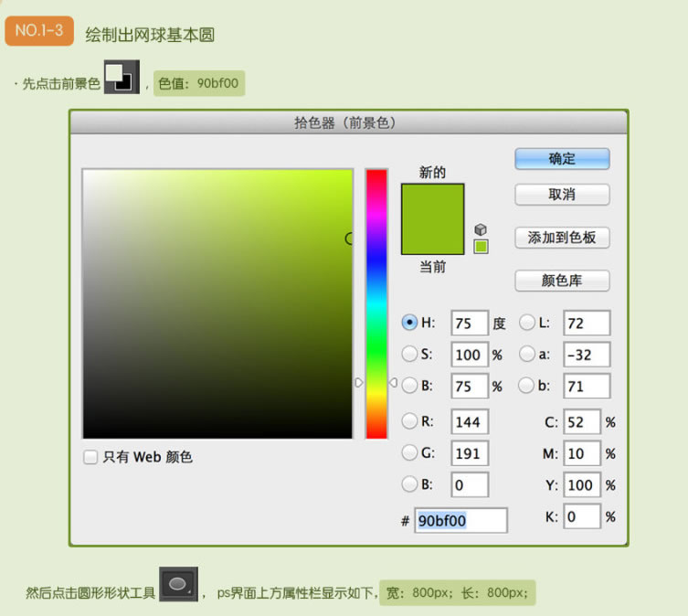Click the RGB blue field showing 0

point(470,485)
